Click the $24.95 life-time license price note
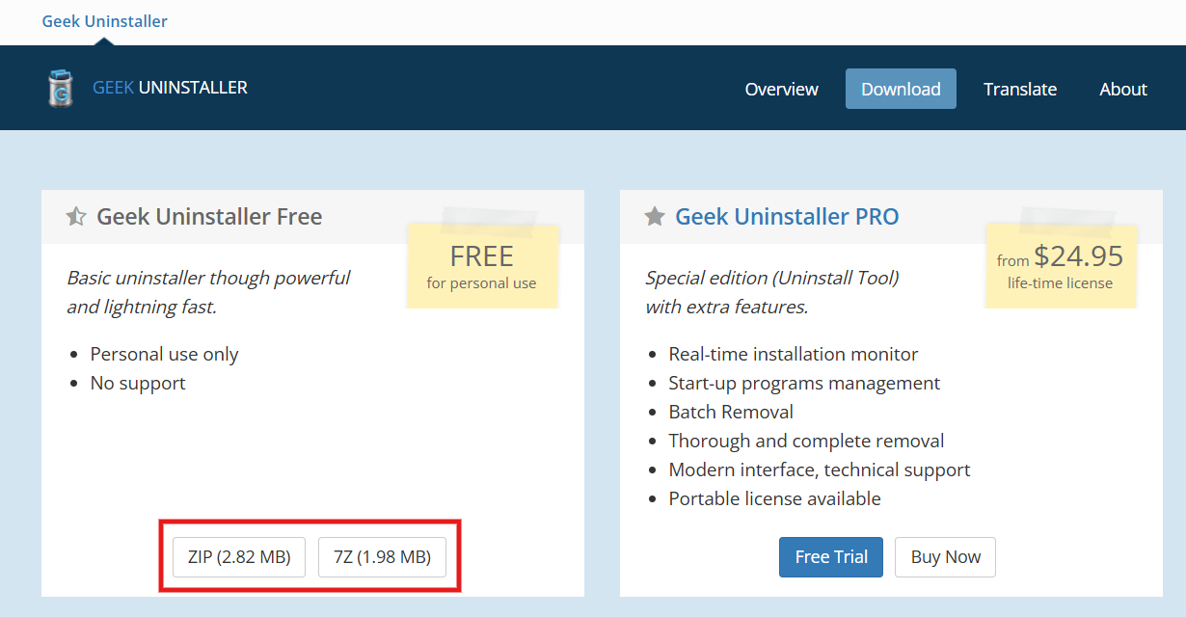The height and width of the screenshot is (617, 1186). pyautogui.click(x=1060, y=266)
